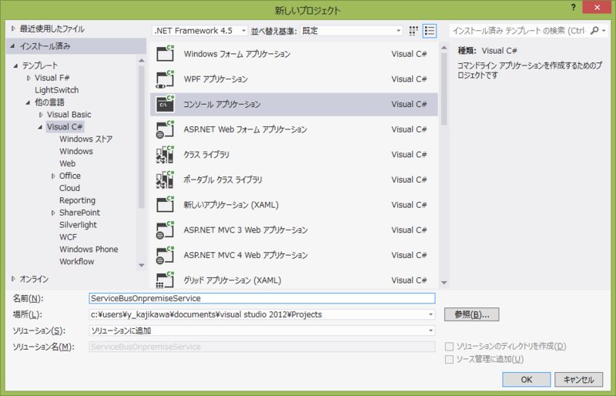Click the 新しいアプリケーション (XAML) template icon
616x396 pixels.
tap(165, 204)
